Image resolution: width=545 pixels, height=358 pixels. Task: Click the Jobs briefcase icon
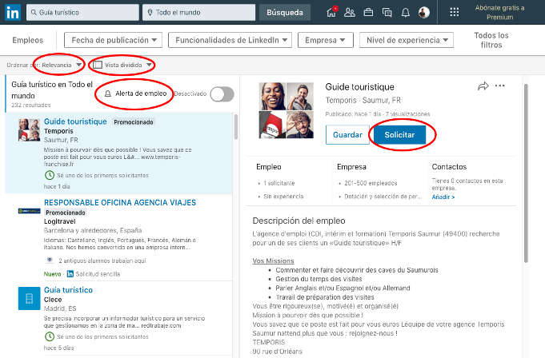368,12
